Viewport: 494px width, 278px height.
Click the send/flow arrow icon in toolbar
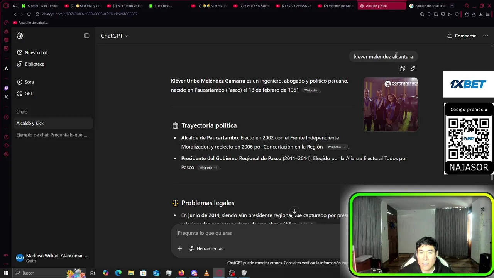click(450, 14)
